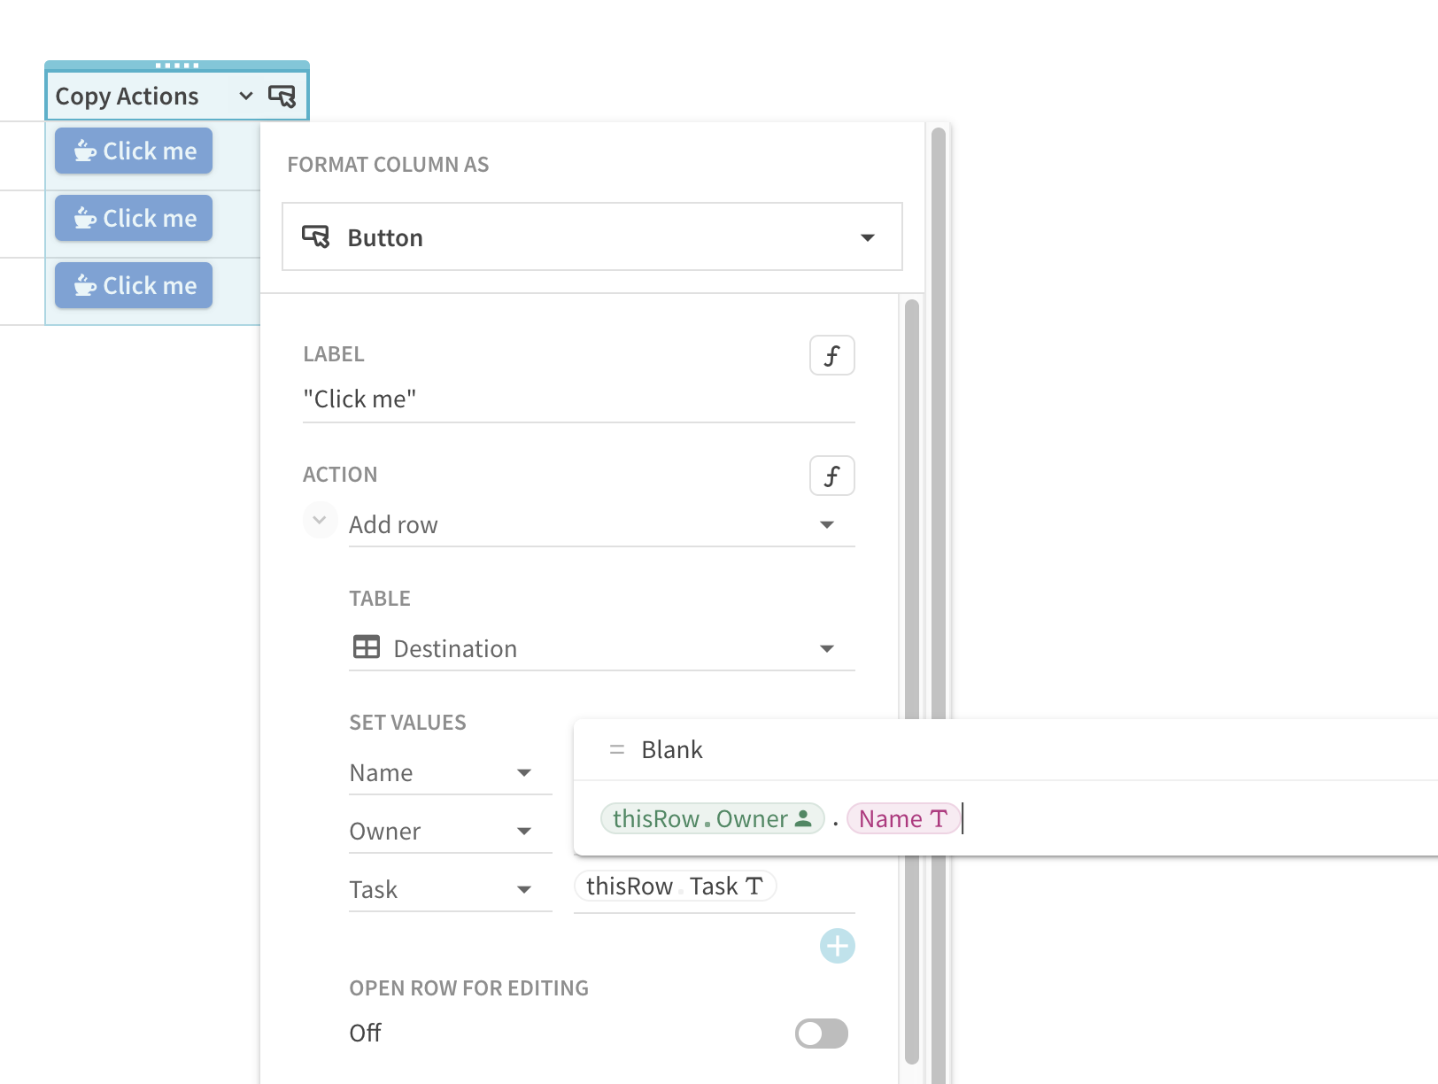This screenshot has height=1084, width=1438.
Task: Click the second Click me button
Action: pyautogui.click(x=134, y=218)
